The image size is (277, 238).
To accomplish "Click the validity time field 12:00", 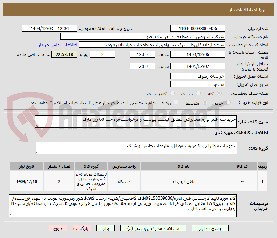I will tap(142, 66).
